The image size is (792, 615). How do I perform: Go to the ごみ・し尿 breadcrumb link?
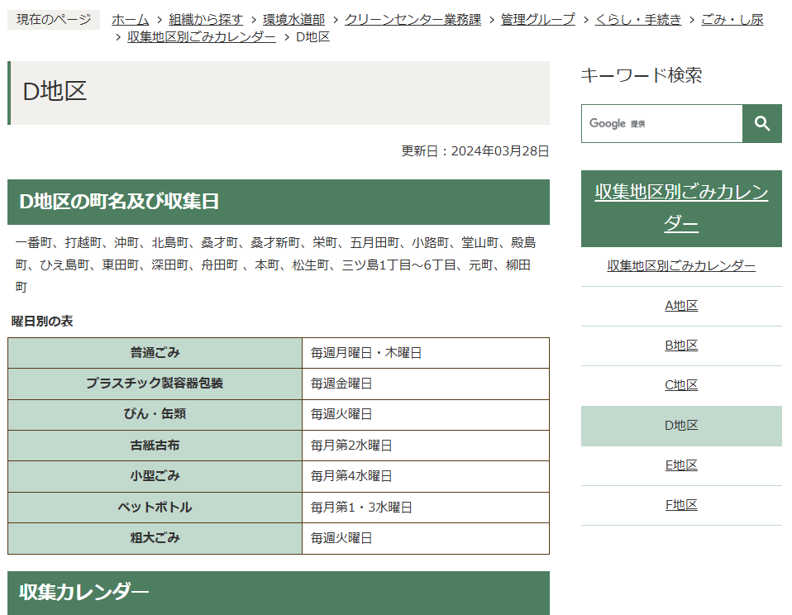(x=732, y=20)
